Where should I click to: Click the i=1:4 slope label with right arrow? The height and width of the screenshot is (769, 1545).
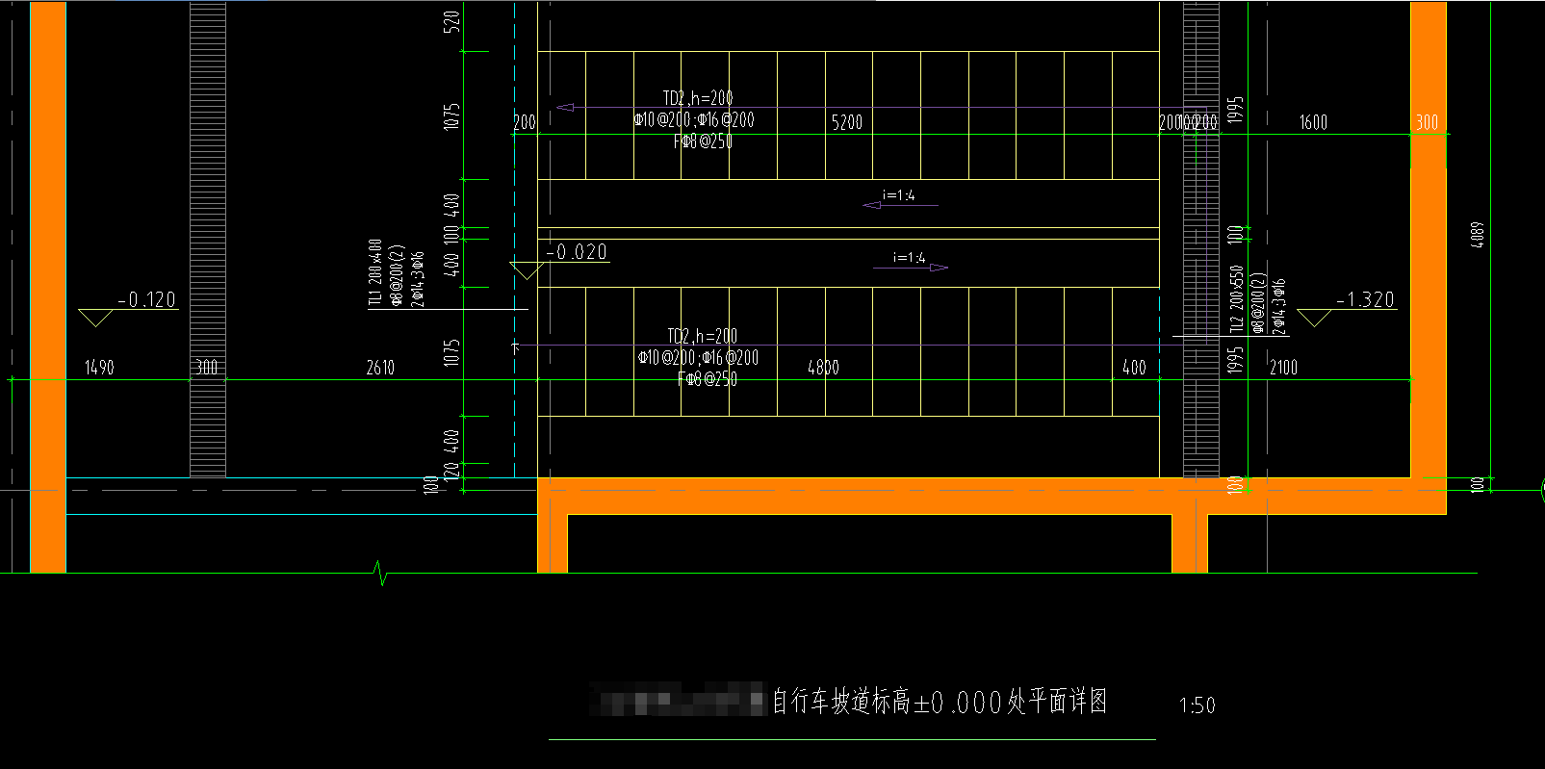(x=910, y=259)
